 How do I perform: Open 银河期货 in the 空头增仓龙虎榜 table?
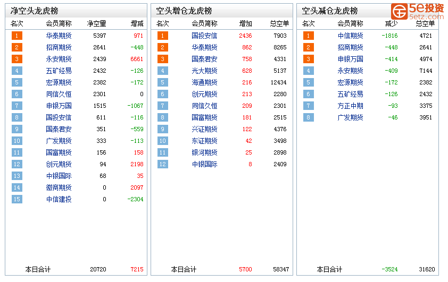click(204, 152)
